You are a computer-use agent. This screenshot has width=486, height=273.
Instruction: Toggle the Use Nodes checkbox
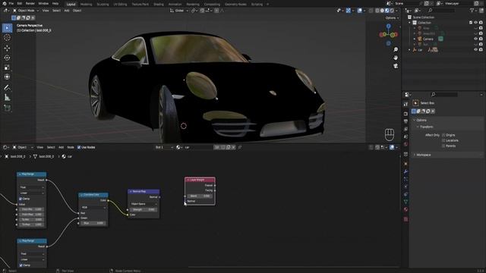tap(79, 147)
